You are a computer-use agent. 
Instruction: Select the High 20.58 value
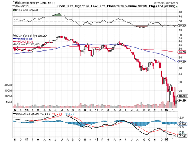[82, 6]
